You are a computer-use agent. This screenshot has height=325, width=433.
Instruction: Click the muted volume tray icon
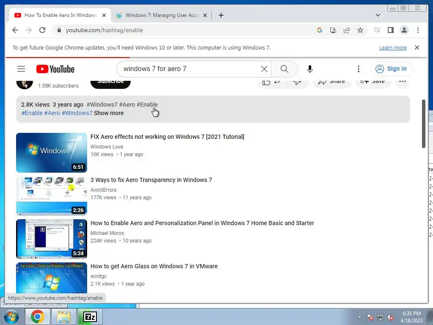point(390,317)
